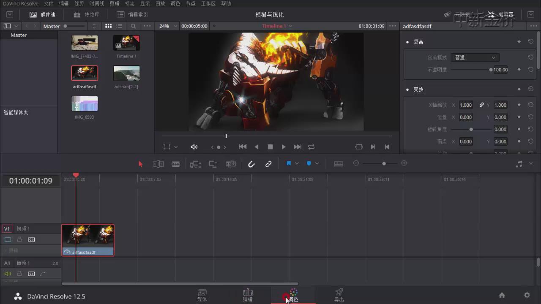
Task: Click the overwrite clip icon
Action: [213, 164]
